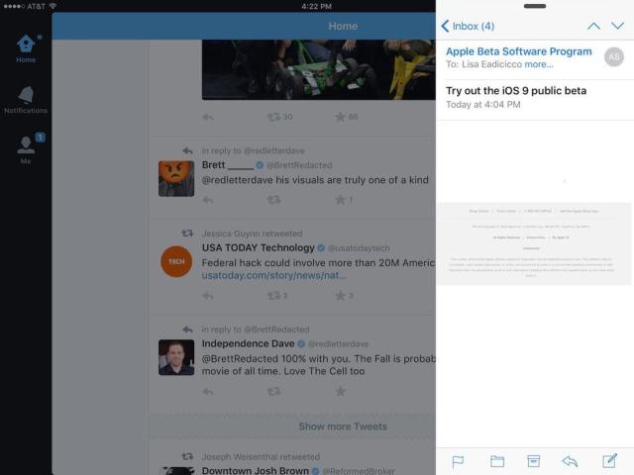Open Joseph Weisenthal retweeted label
Screen dimensions: 634x475
point(261,457)
